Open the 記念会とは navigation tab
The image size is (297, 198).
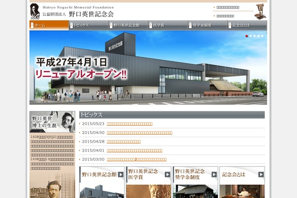click(247, 25)
